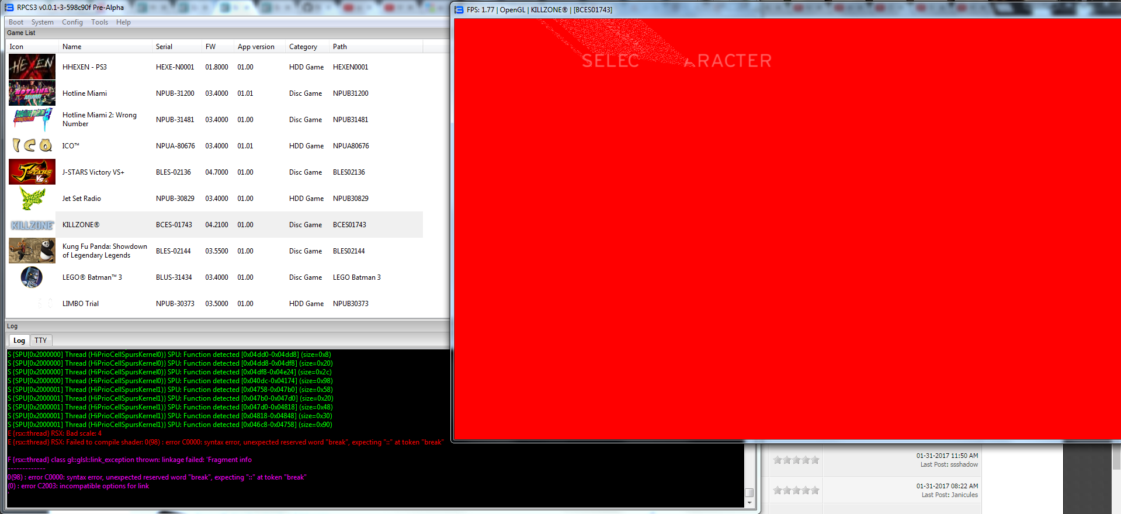Viewport: 1121px width, 514px height.
Task: Open the Config menu
Action: [x=72, y=22]
